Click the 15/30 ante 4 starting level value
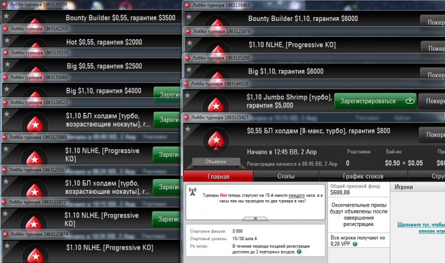 pos(244,239)
